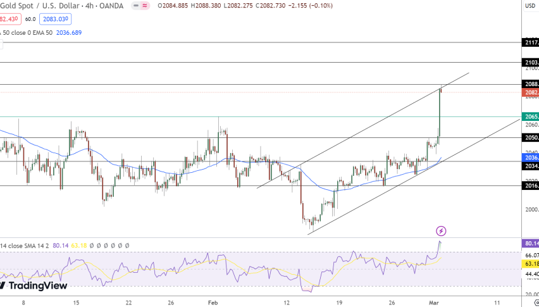Click the 2117 price level label

pos(530,42)
